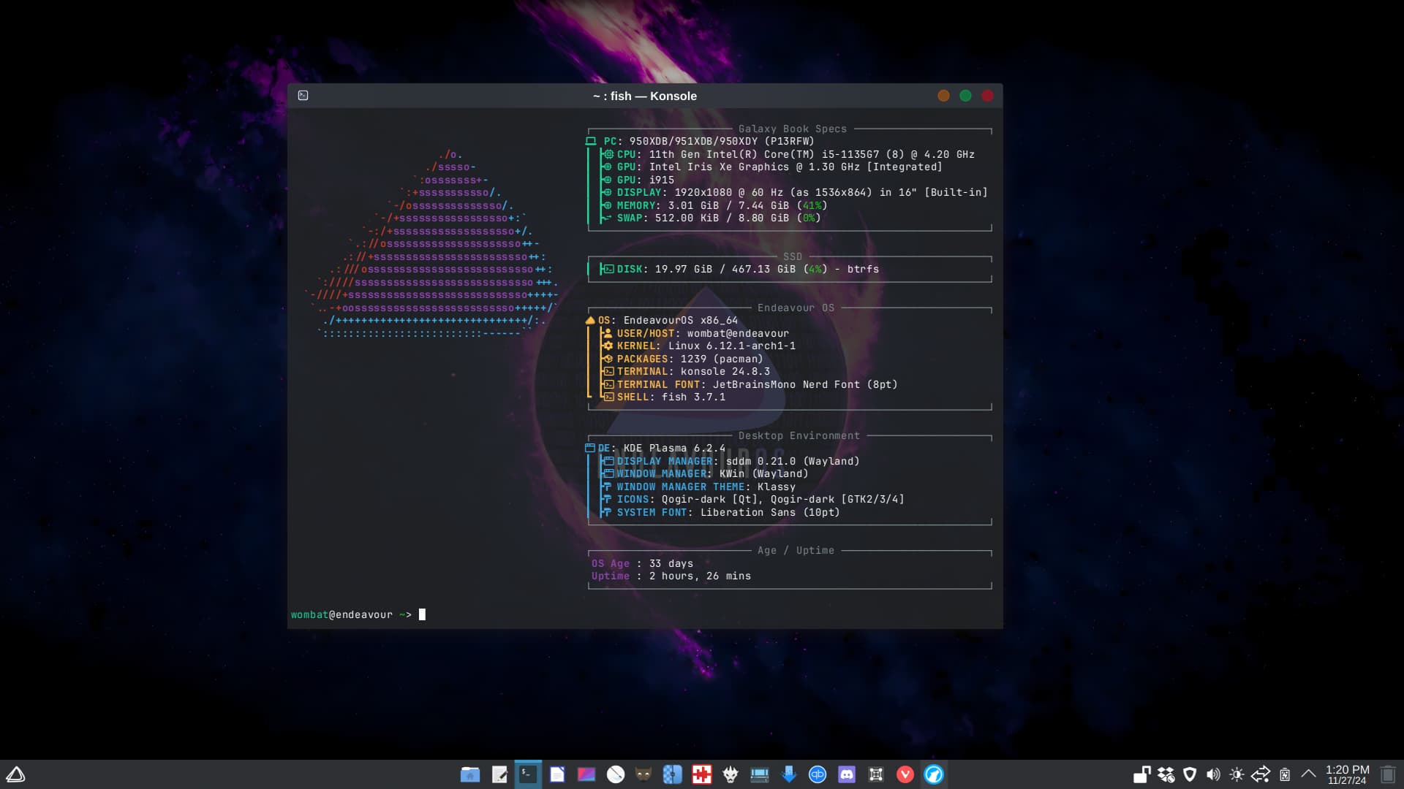Launch GIMP from the taskbar
This screenshot has width=1404, height=789.
(x=643, y=774)
